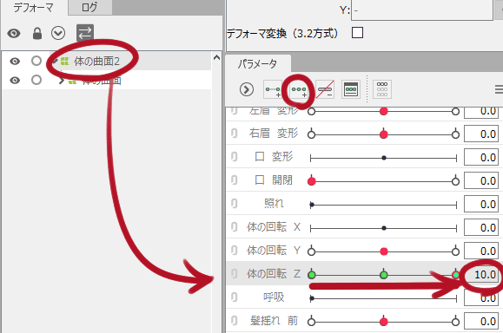Click the red key on 口 開閉 slider
This screenshot has height=333, width=503.
click(x=312, y=181)
